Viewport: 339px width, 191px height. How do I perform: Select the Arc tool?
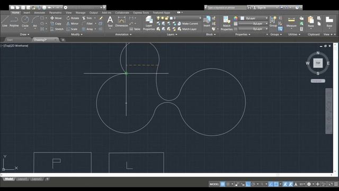(35, 21)
